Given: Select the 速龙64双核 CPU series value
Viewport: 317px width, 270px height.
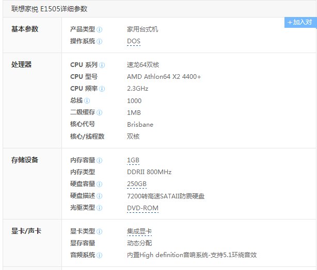Looking at the screenshot, I should coord(143,65).
